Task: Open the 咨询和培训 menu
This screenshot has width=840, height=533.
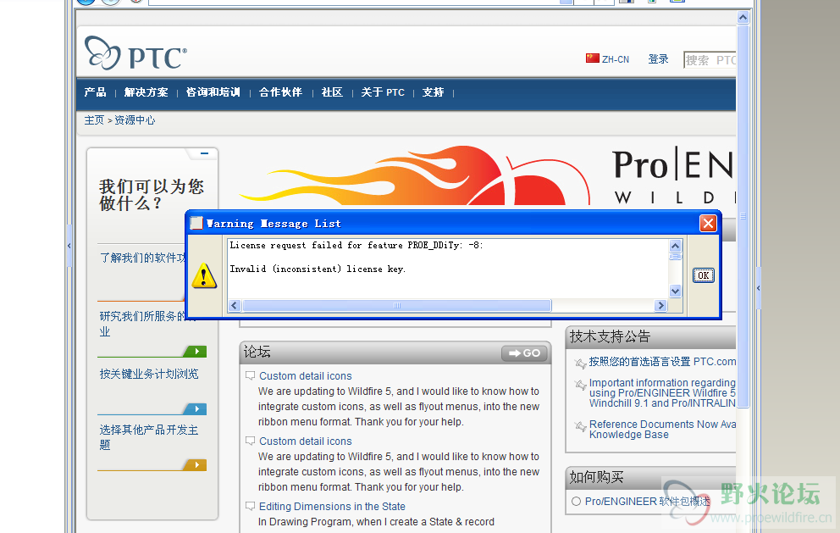Action: pos(213,92)
